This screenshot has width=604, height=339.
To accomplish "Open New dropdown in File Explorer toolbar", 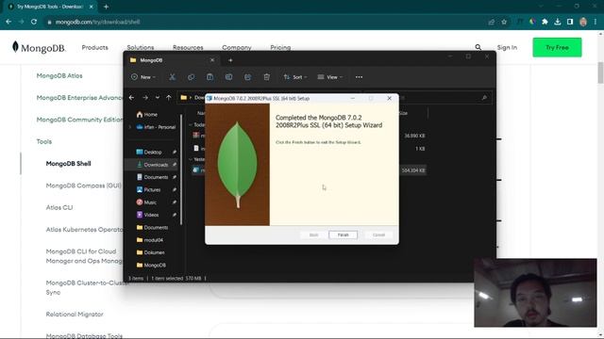I will tap(143, 77).
